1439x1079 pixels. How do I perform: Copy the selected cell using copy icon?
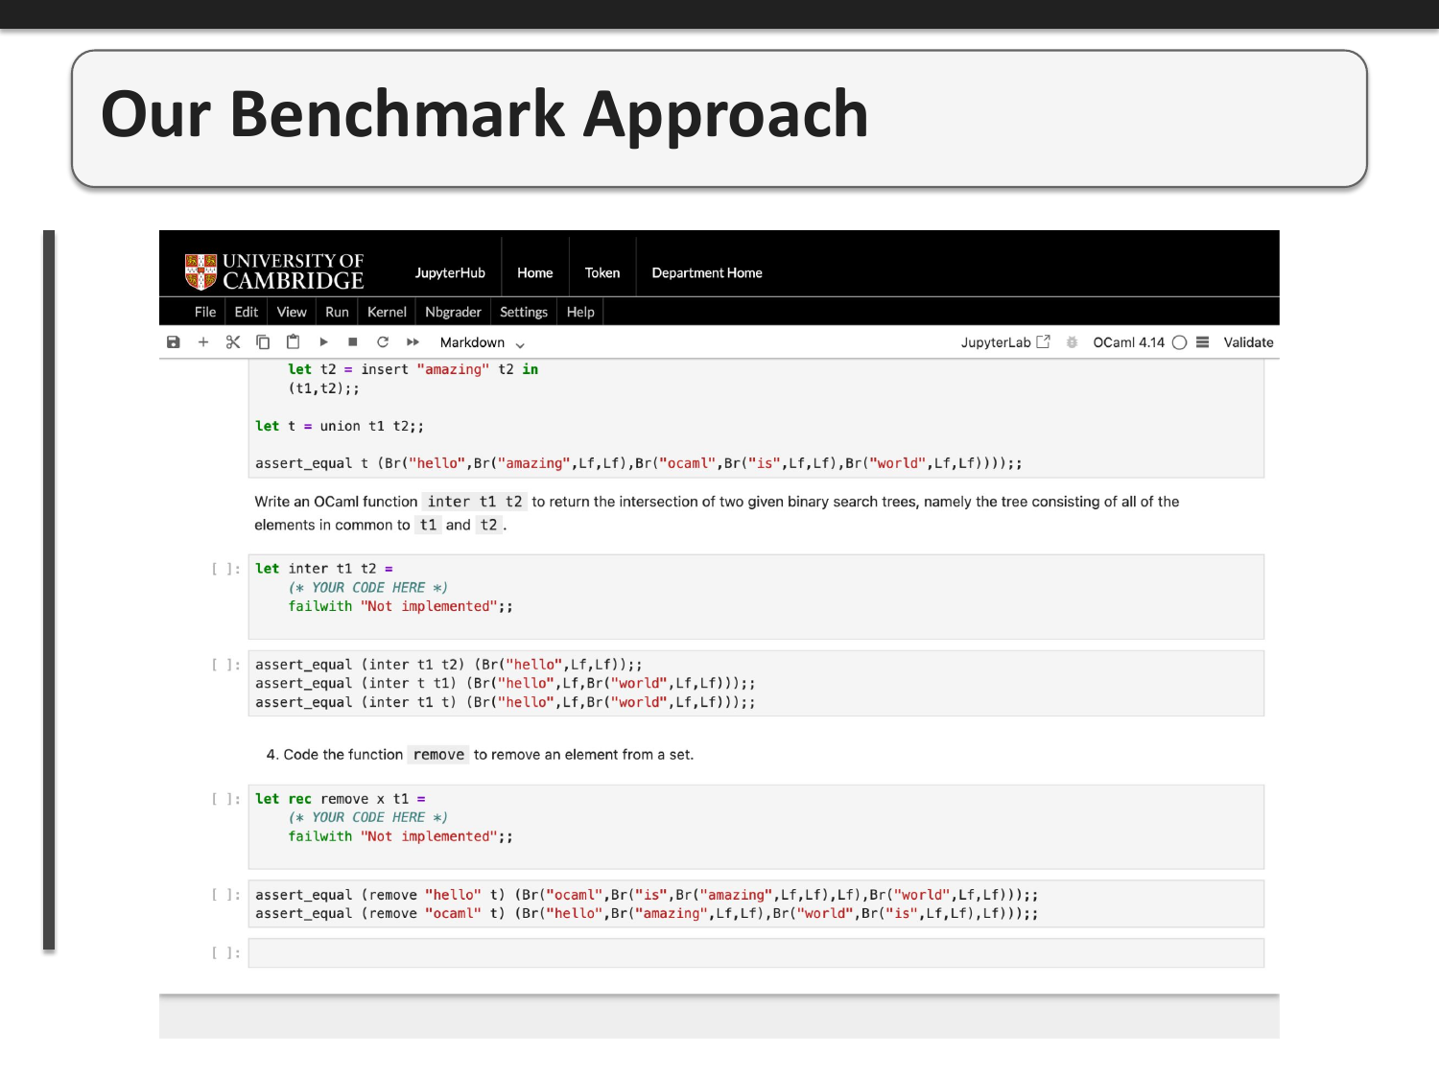point(263,342)
